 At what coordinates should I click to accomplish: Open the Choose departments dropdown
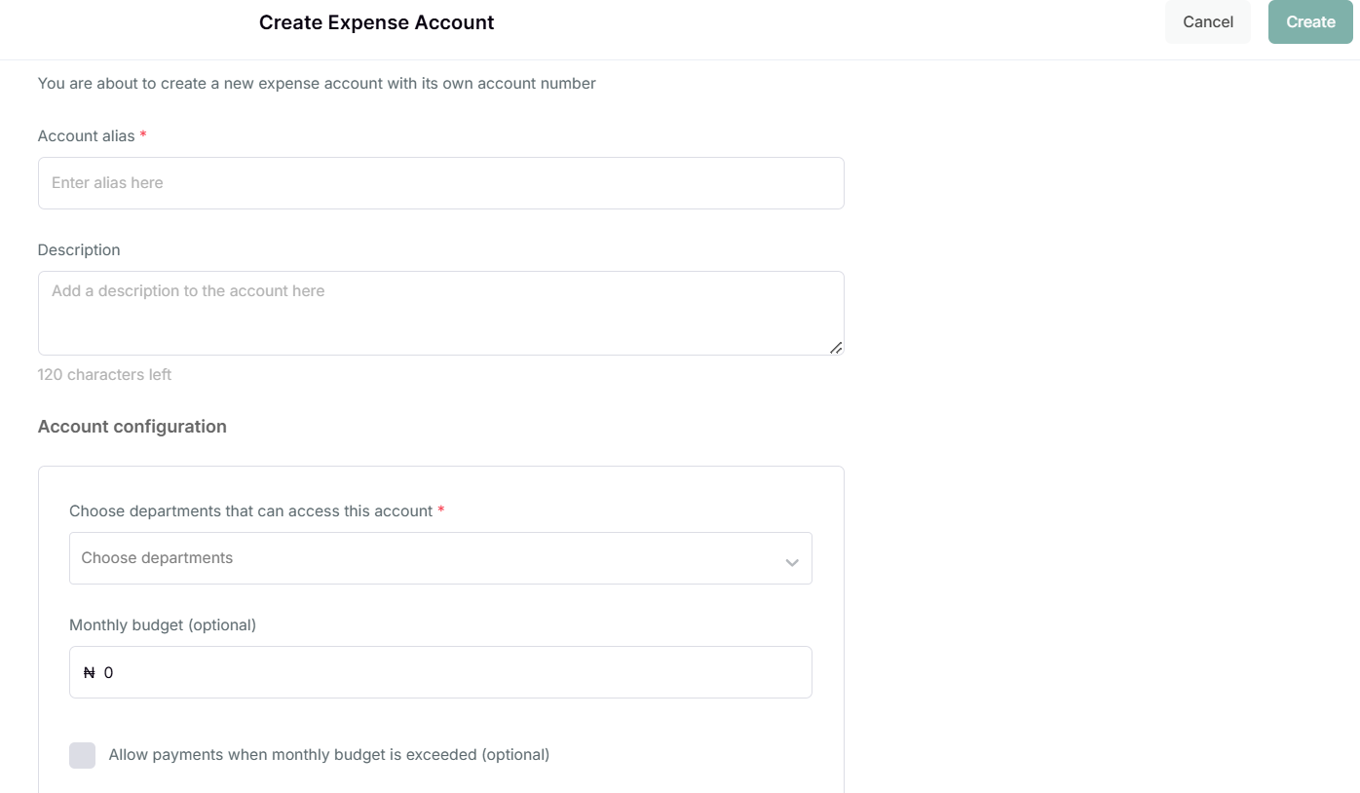coord(440,558)
